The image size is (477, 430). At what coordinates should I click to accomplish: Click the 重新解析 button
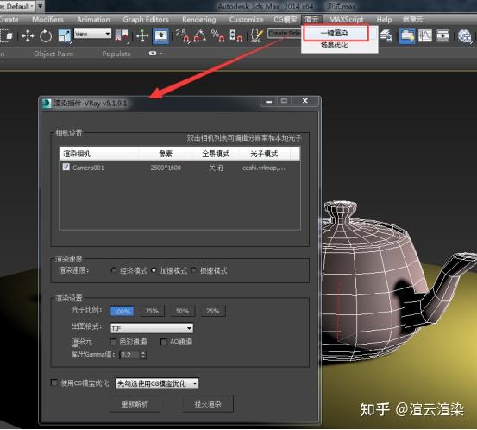135,404
